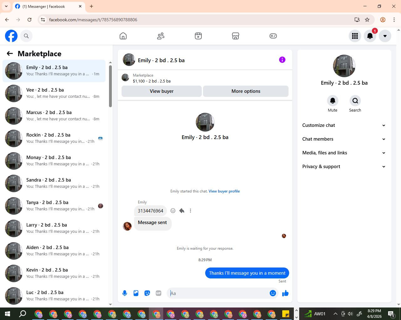Send a thumbs up like

(285, 293)
